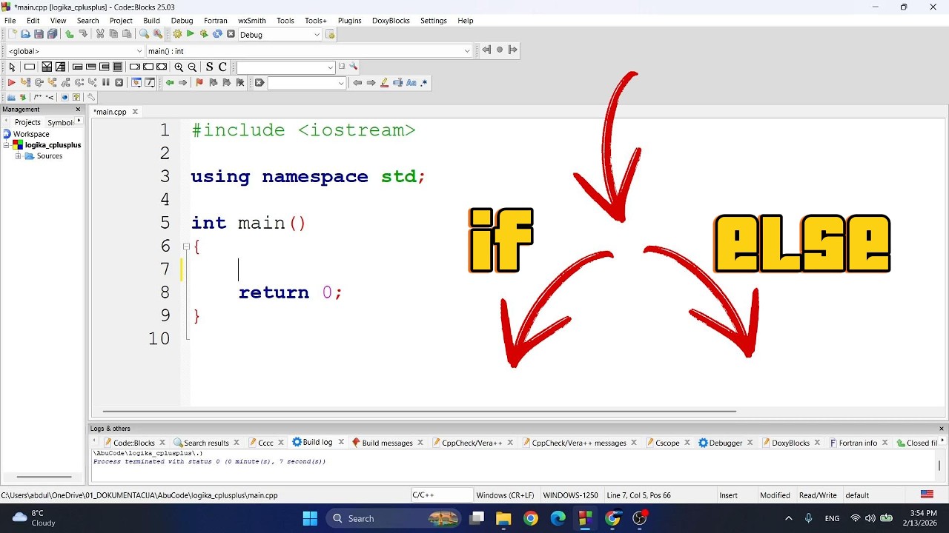
Task: Open the search text dropdown beside S C icons
Action: [330, 67]
